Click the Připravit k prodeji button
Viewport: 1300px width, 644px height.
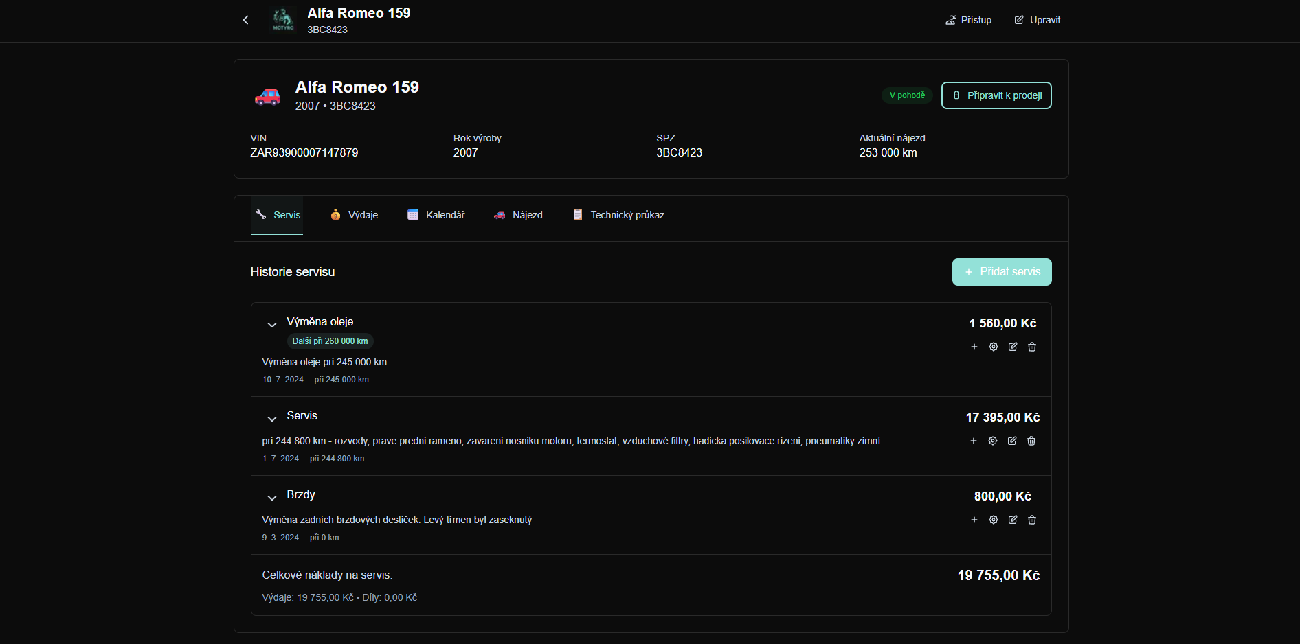(x=996, y=95)
